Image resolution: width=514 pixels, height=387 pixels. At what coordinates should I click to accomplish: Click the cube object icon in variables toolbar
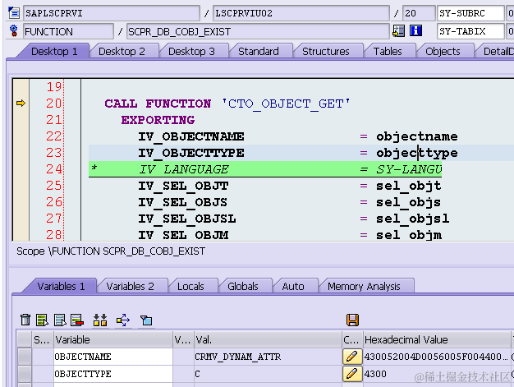(146, 320)
